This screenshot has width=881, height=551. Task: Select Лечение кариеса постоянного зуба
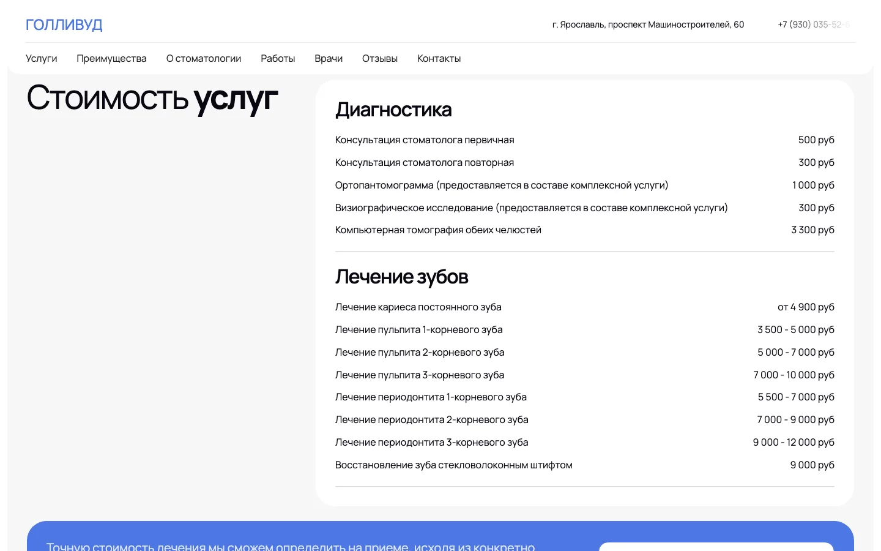418,307
